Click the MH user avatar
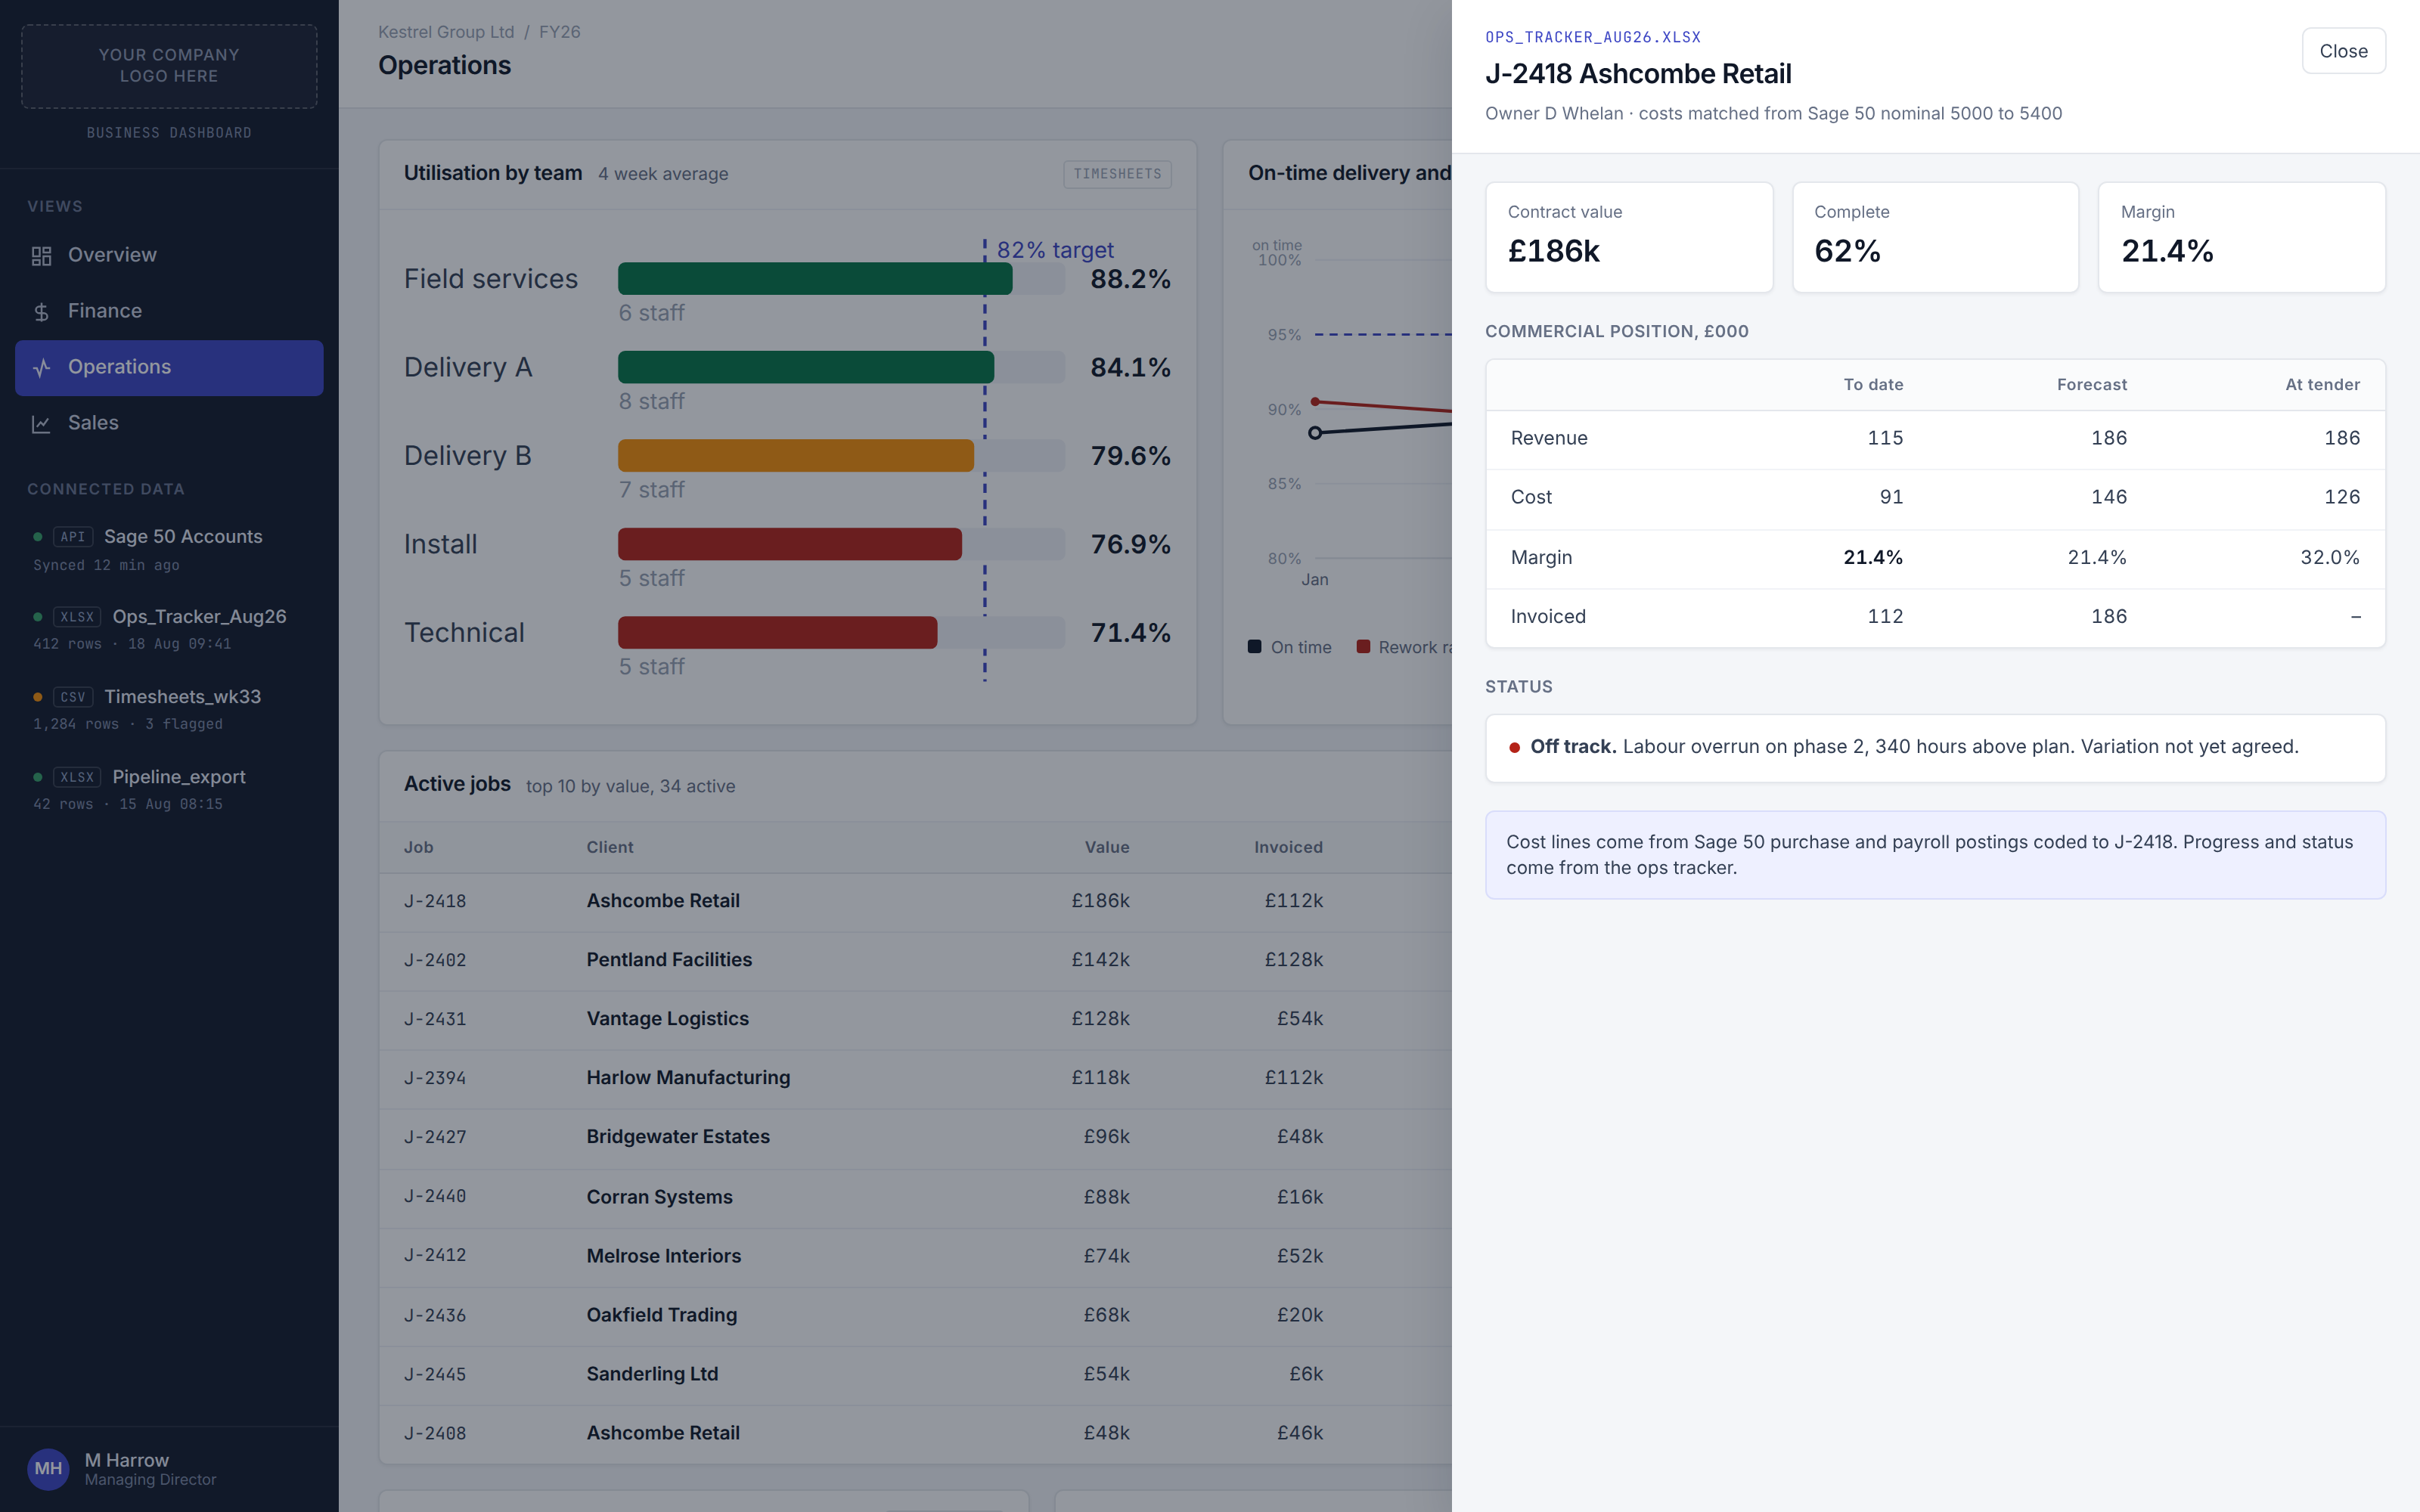Viewport: 2420px width, 1512px height. [48, 1468]
